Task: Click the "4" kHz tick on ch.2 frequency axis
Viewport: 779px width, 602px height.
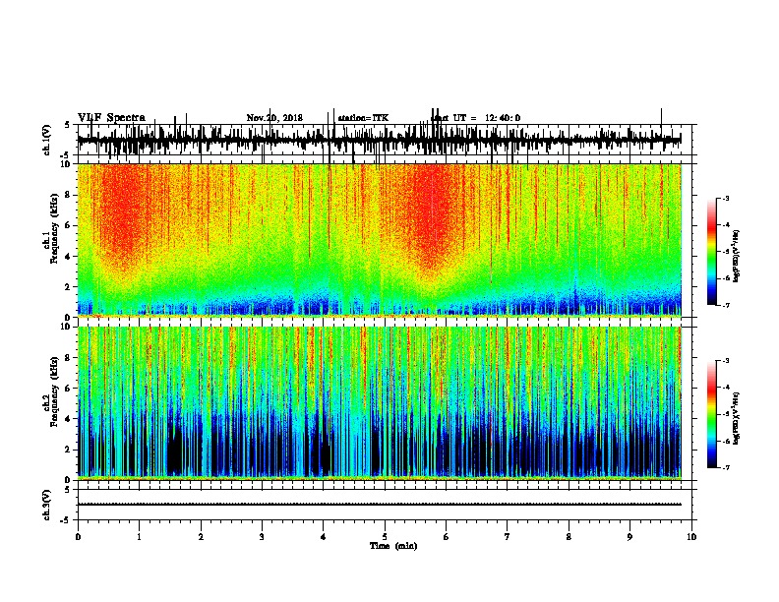Action: point(69,419)
